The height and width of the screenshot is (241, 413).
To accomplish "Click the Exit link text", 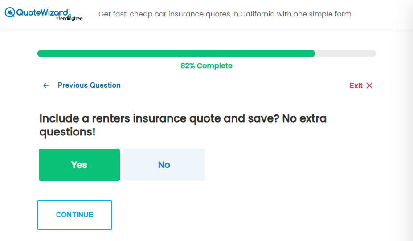I will point(356,86).
